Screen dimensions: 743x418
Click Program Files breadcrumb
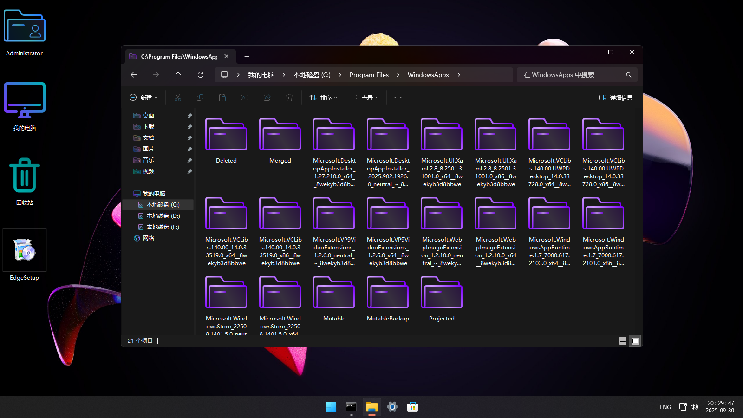point(369,75)
